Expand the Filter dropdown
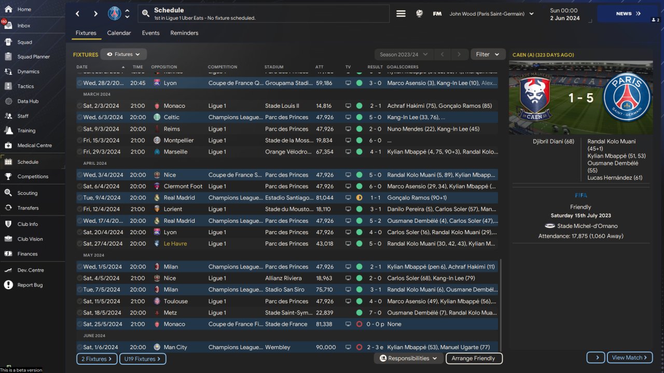The width and height of the screenshot is (664, 373). (488, 54)
